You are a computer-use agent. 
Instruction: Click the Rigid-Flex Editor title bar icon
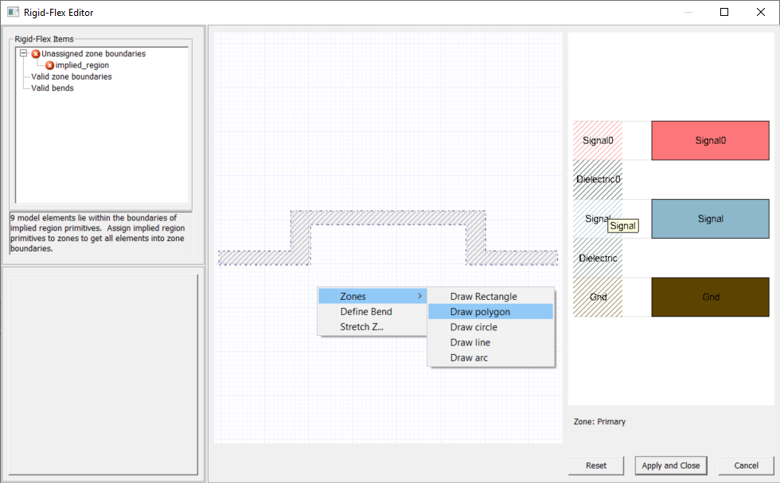click(13, 12)
